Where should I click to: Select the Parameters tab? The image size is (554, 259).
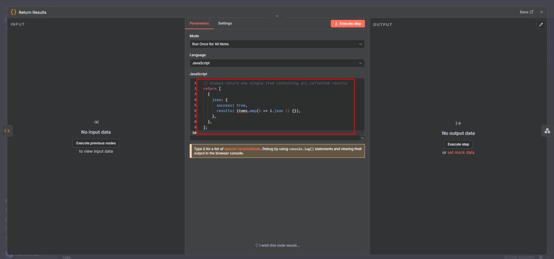[199, 23]
